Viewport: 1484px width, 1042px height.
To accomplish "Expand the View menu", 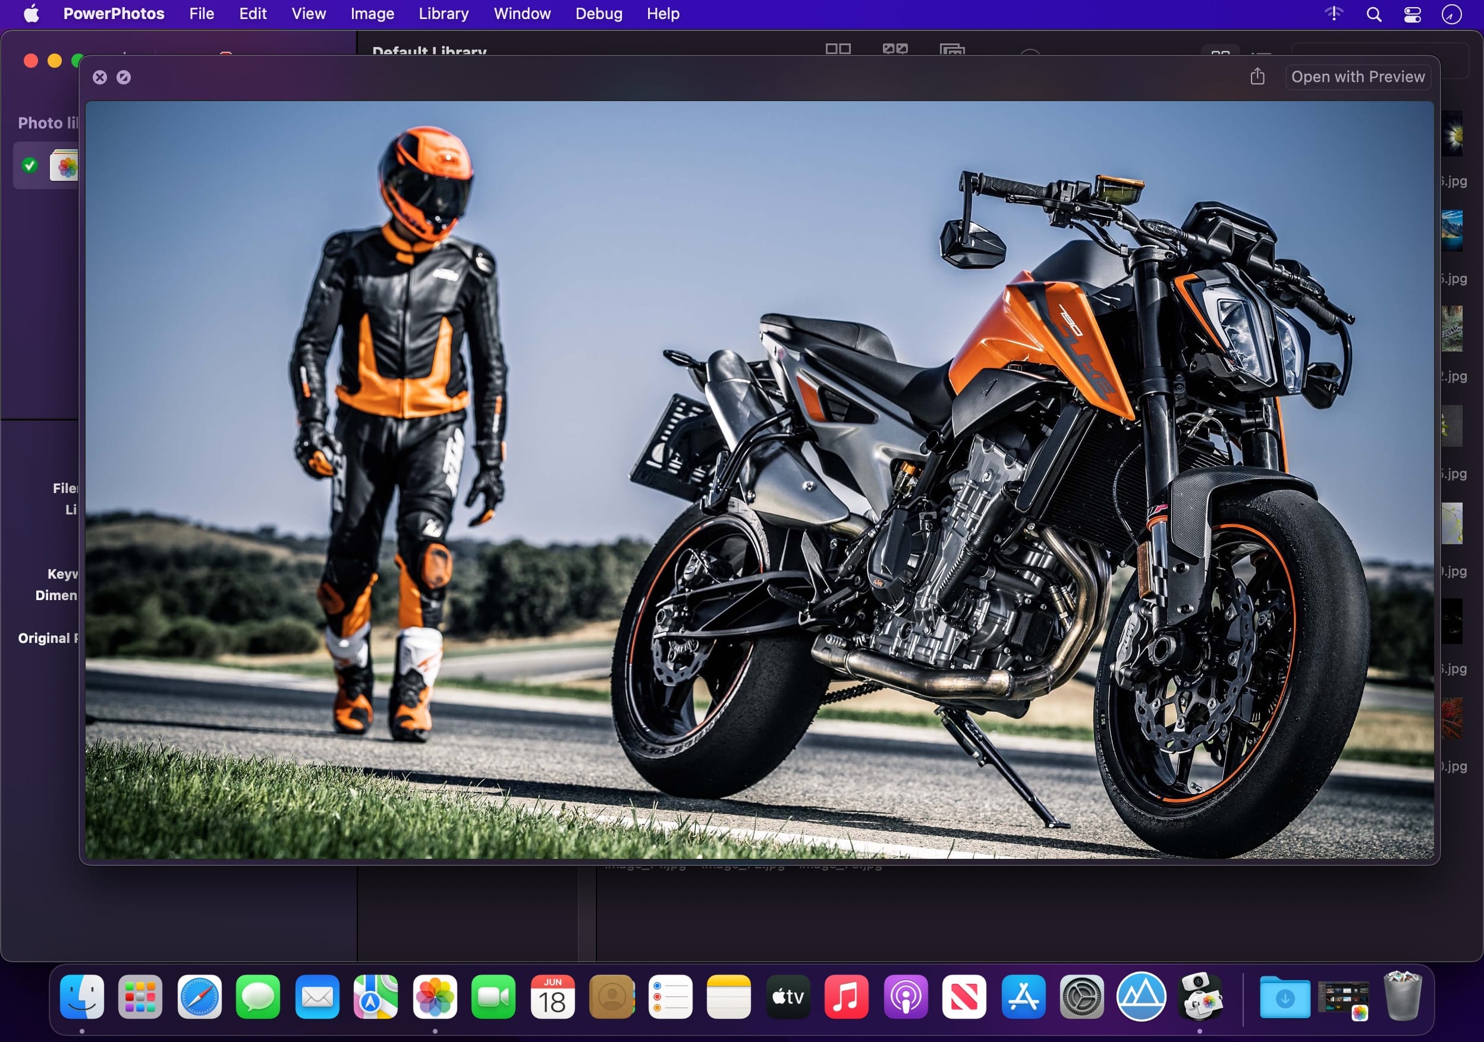I will point(309,14).
